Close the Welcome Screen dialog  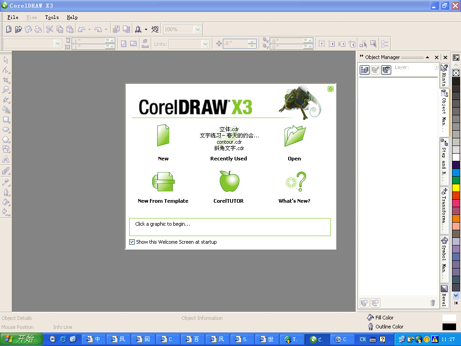[330, 89]
